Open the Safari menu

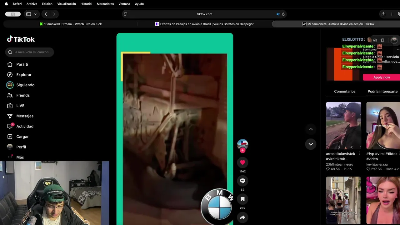click(17, 4)
